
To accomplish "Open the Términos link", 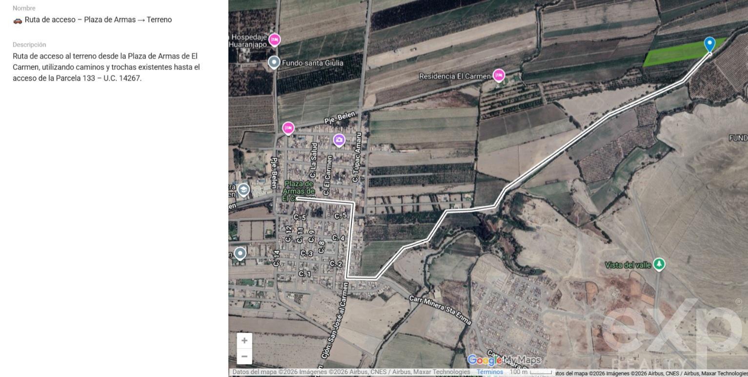I will tap(490, 372).
